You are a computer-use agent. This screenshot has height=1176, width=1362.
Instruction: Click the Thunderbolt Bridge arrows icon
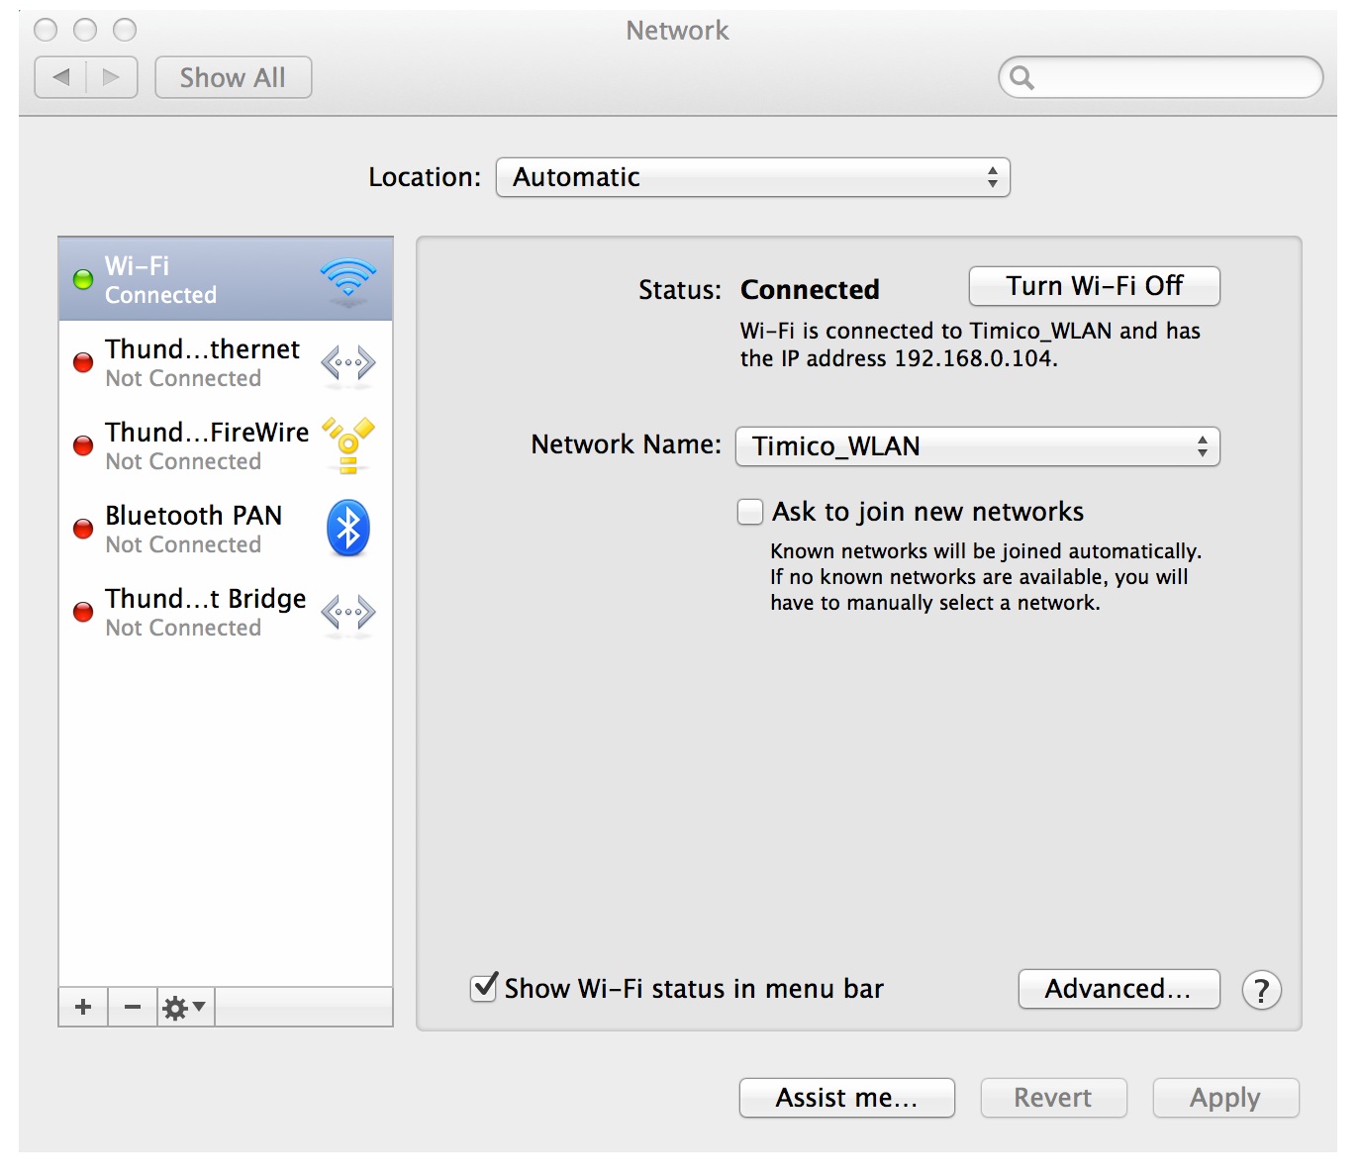[x=348, y=613]
